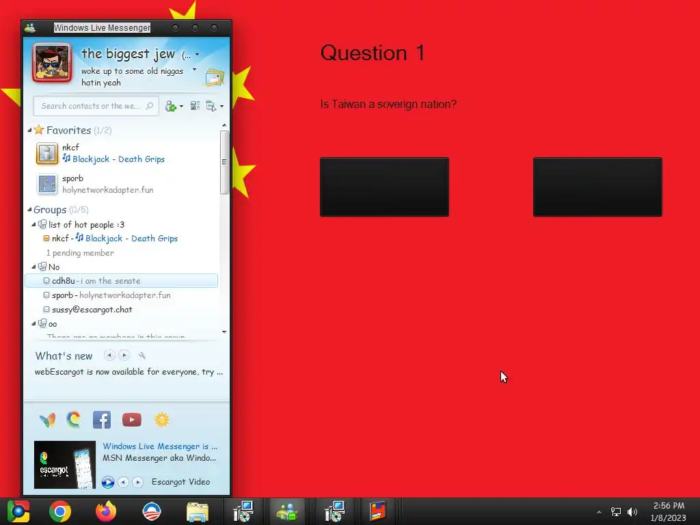The height and width of the screenshot is (525, 700).
Task: Click the 'Escargot Video' label
Action: (x=180, y=482)
